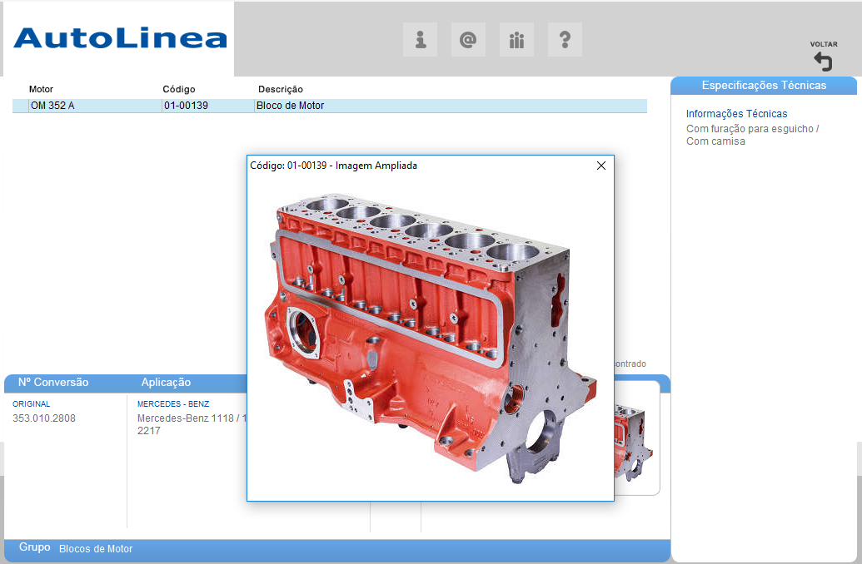Click the MERCEDES - BENZ application label
862x564 pixels.
[173, 403]
